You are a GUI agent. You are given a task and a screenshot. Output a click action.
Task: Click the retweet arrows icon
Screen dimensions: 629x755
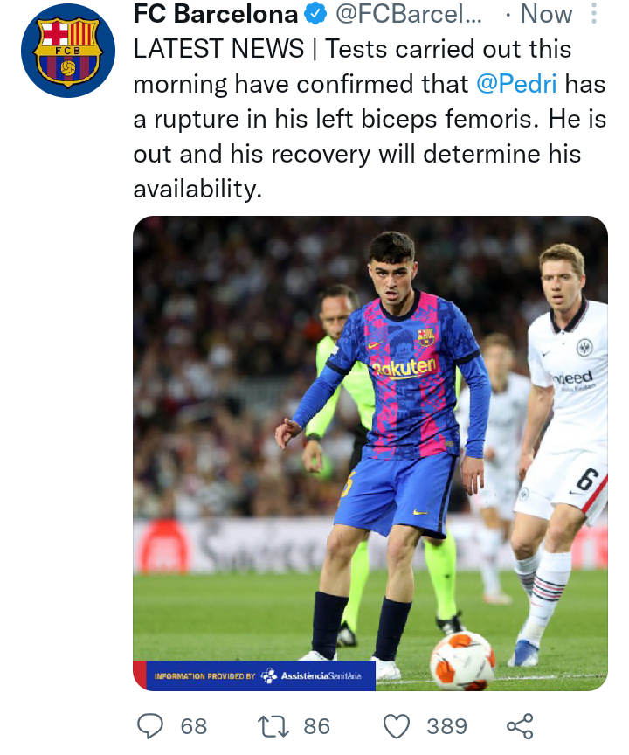coord(273,726)
